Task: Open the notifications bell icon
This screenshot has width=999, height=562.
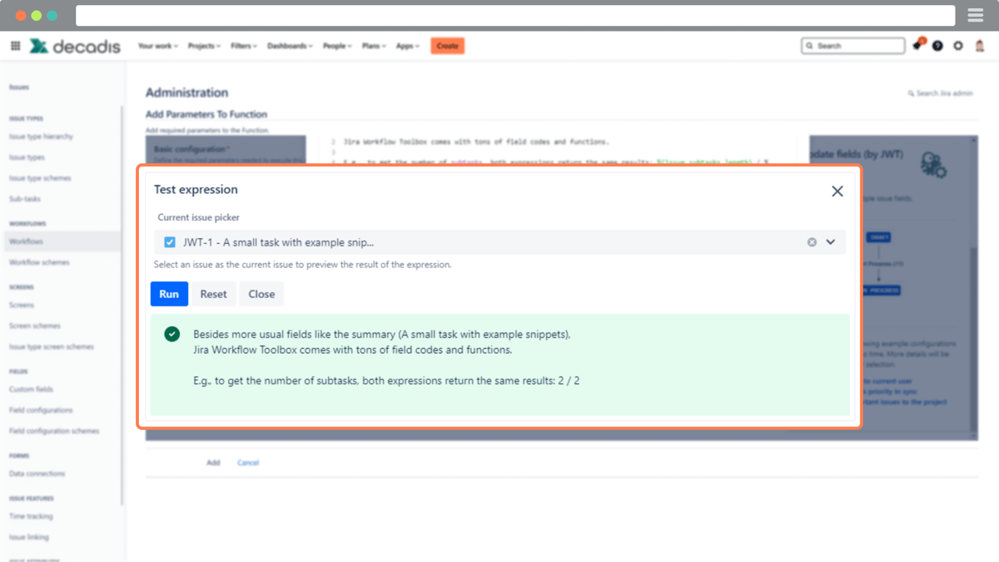Action: coord(917,45)
